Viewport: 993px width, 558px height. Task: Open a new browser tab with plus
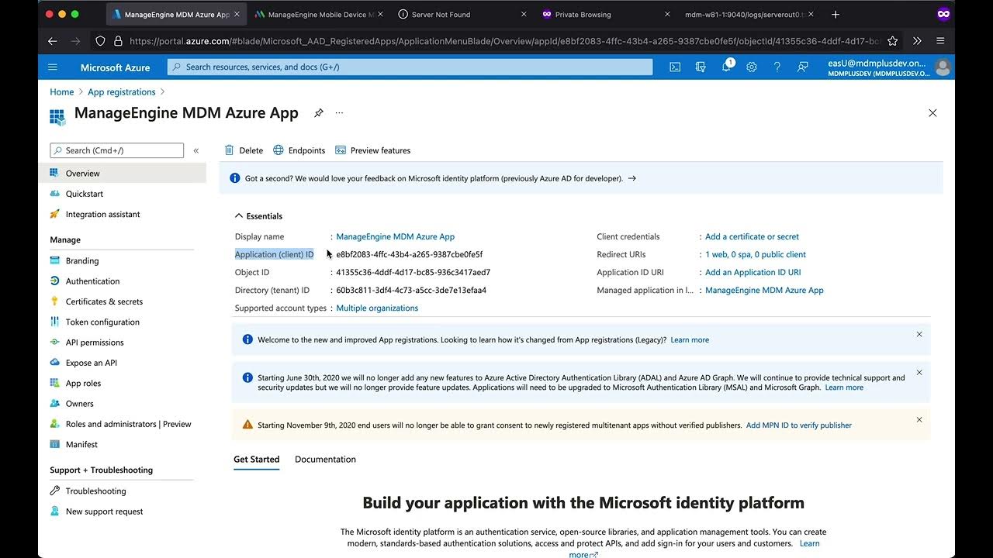(835, 14)
